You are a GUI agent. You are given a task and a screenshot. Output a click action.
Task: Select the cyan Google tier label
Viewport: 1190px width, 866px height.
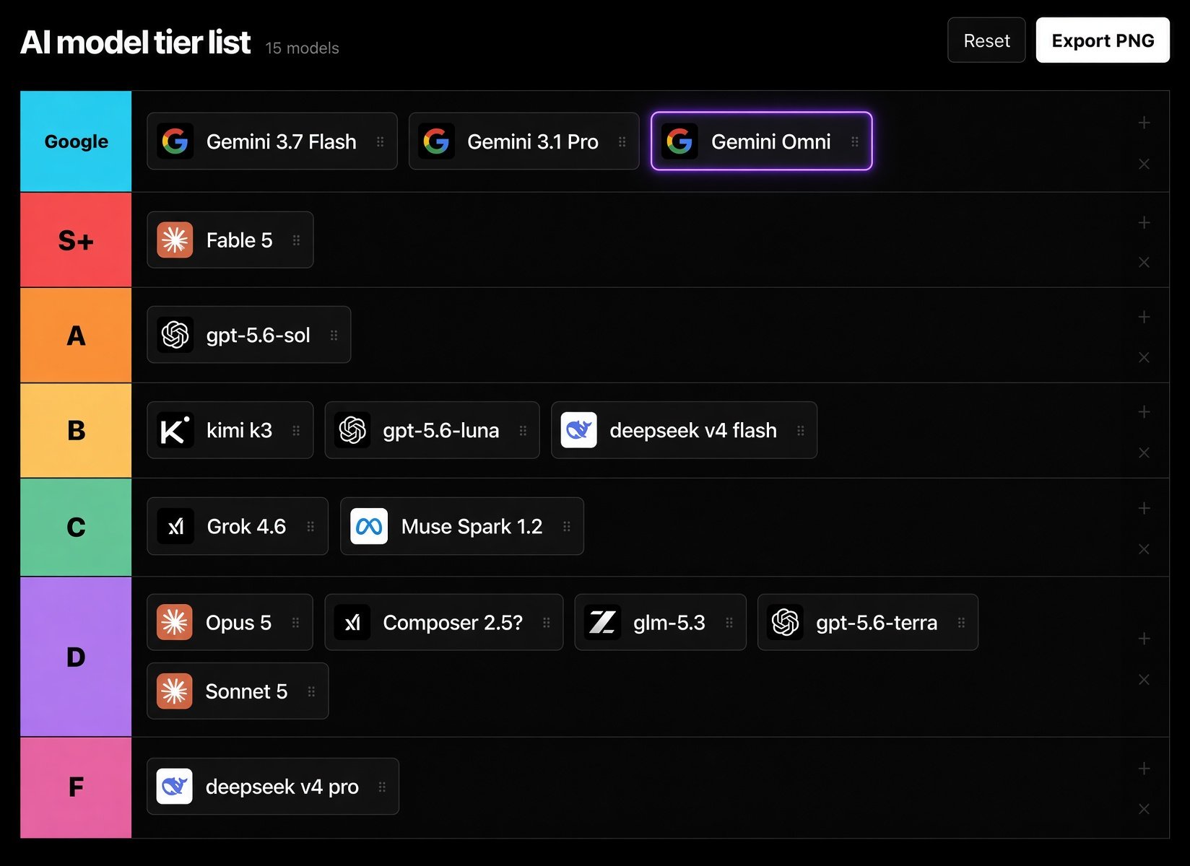pos(76,141)
